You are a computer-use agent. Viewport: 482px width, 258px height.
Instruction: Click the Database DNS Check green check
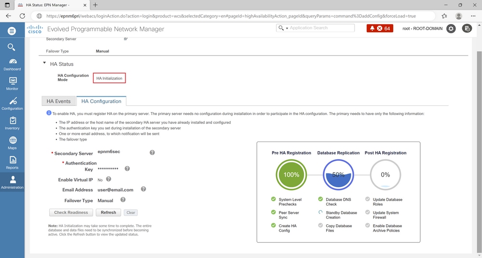tap(320, 199)
